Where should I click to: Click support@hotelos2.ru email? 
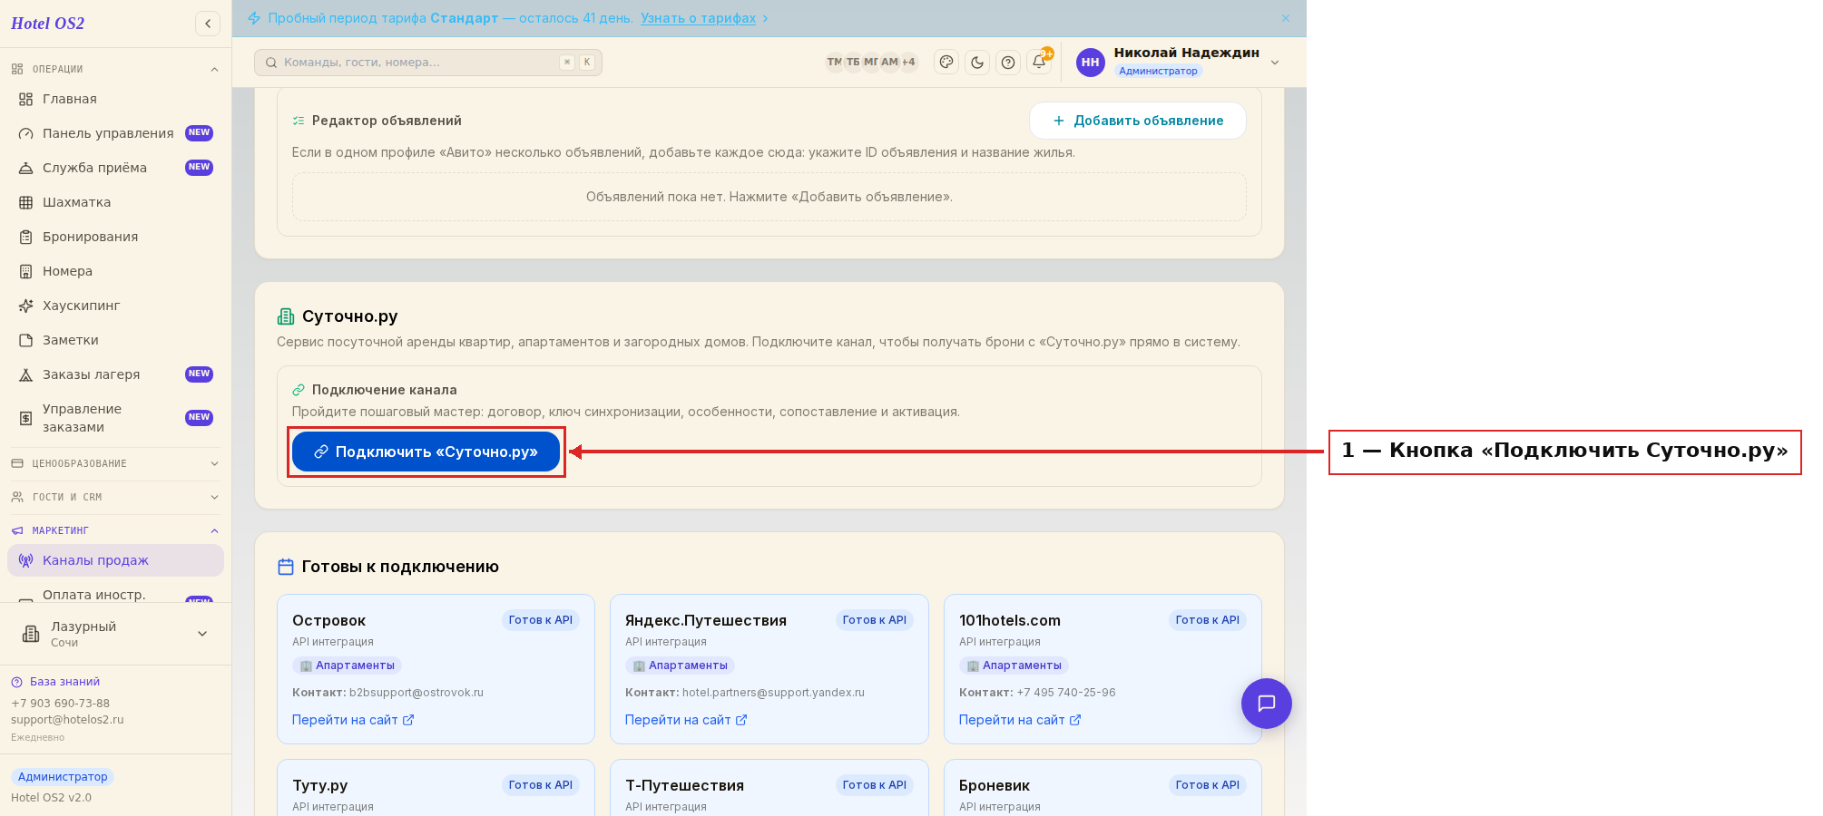point(67,720)
